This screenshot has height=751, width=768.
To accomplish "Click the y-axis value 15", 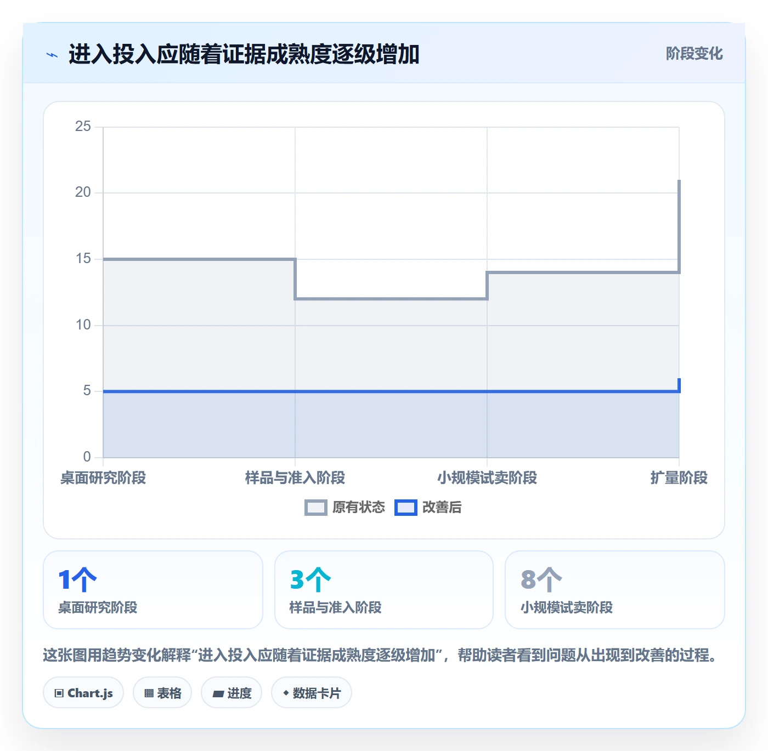I will (x=83, y=259).
